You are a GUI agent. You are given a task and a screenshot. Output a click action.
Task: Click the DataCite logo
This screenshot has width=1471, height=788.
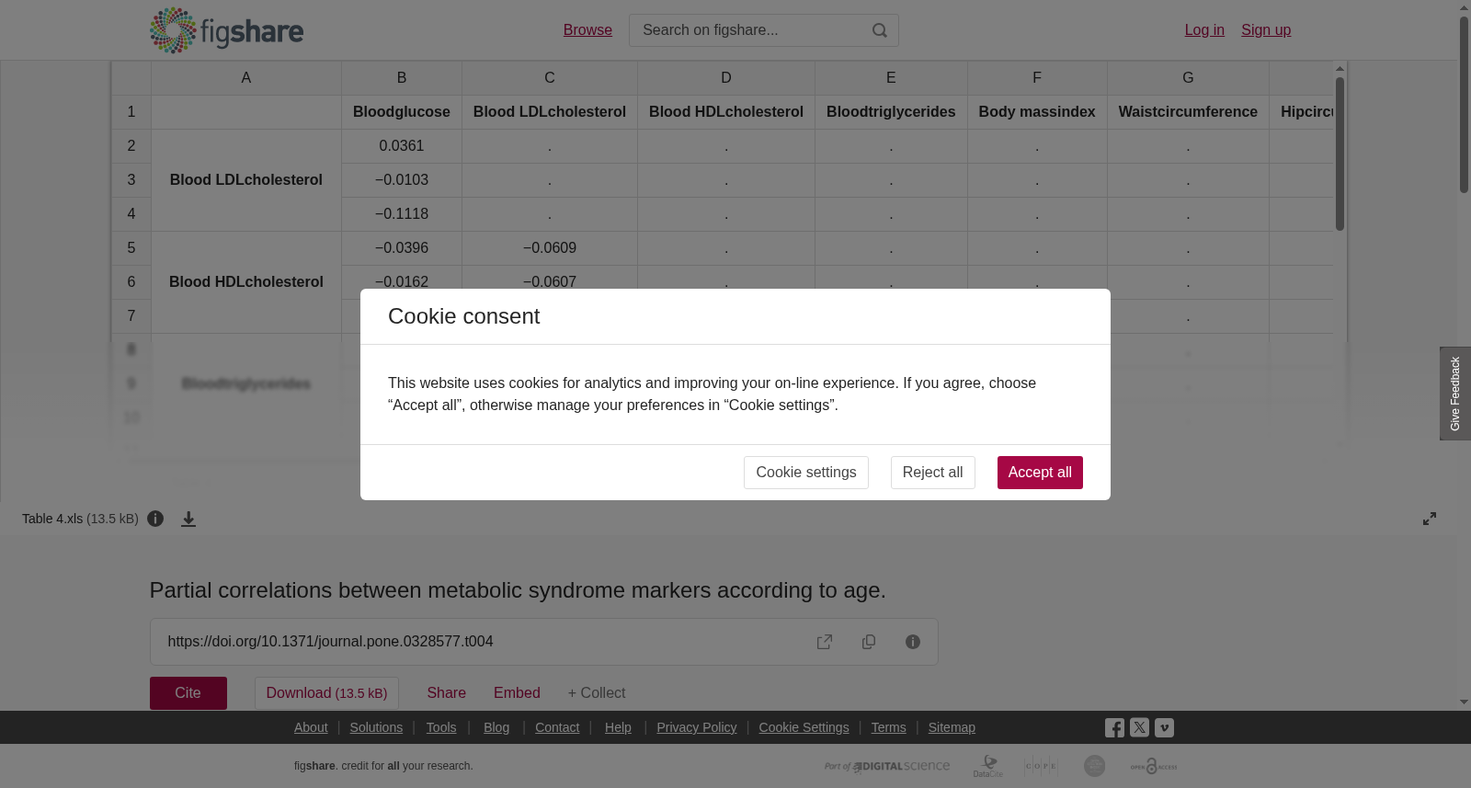(x=988, y=766)
